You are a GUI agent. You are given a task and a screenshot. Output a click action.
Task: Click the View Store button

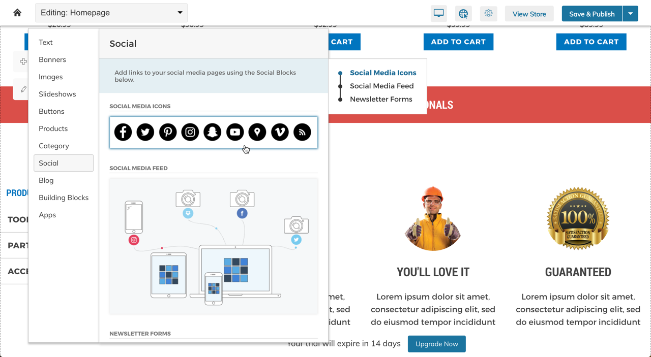point(529,14)
